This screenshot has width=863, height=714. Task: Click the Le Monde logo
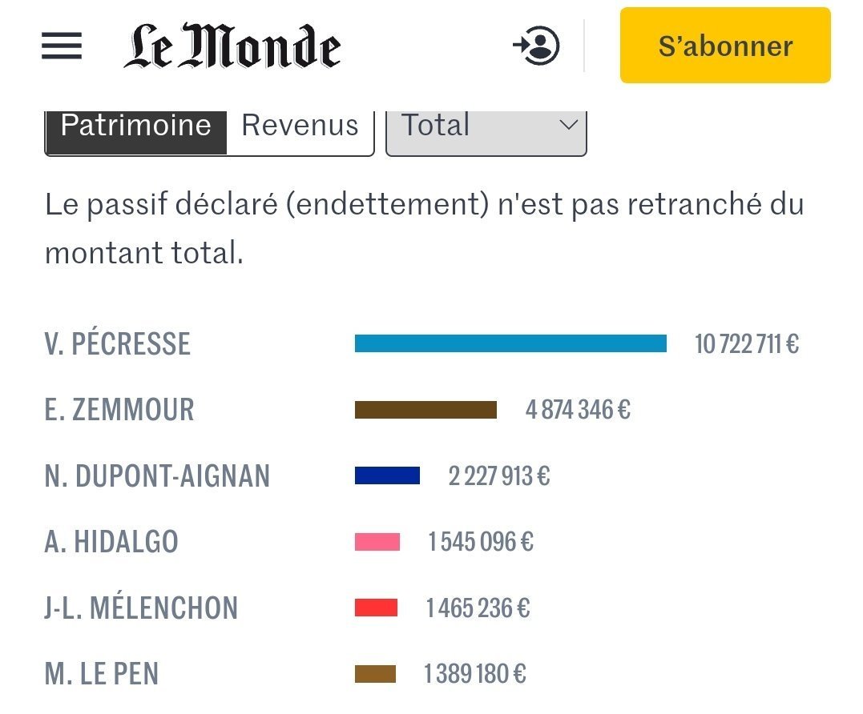coord(232,46)
